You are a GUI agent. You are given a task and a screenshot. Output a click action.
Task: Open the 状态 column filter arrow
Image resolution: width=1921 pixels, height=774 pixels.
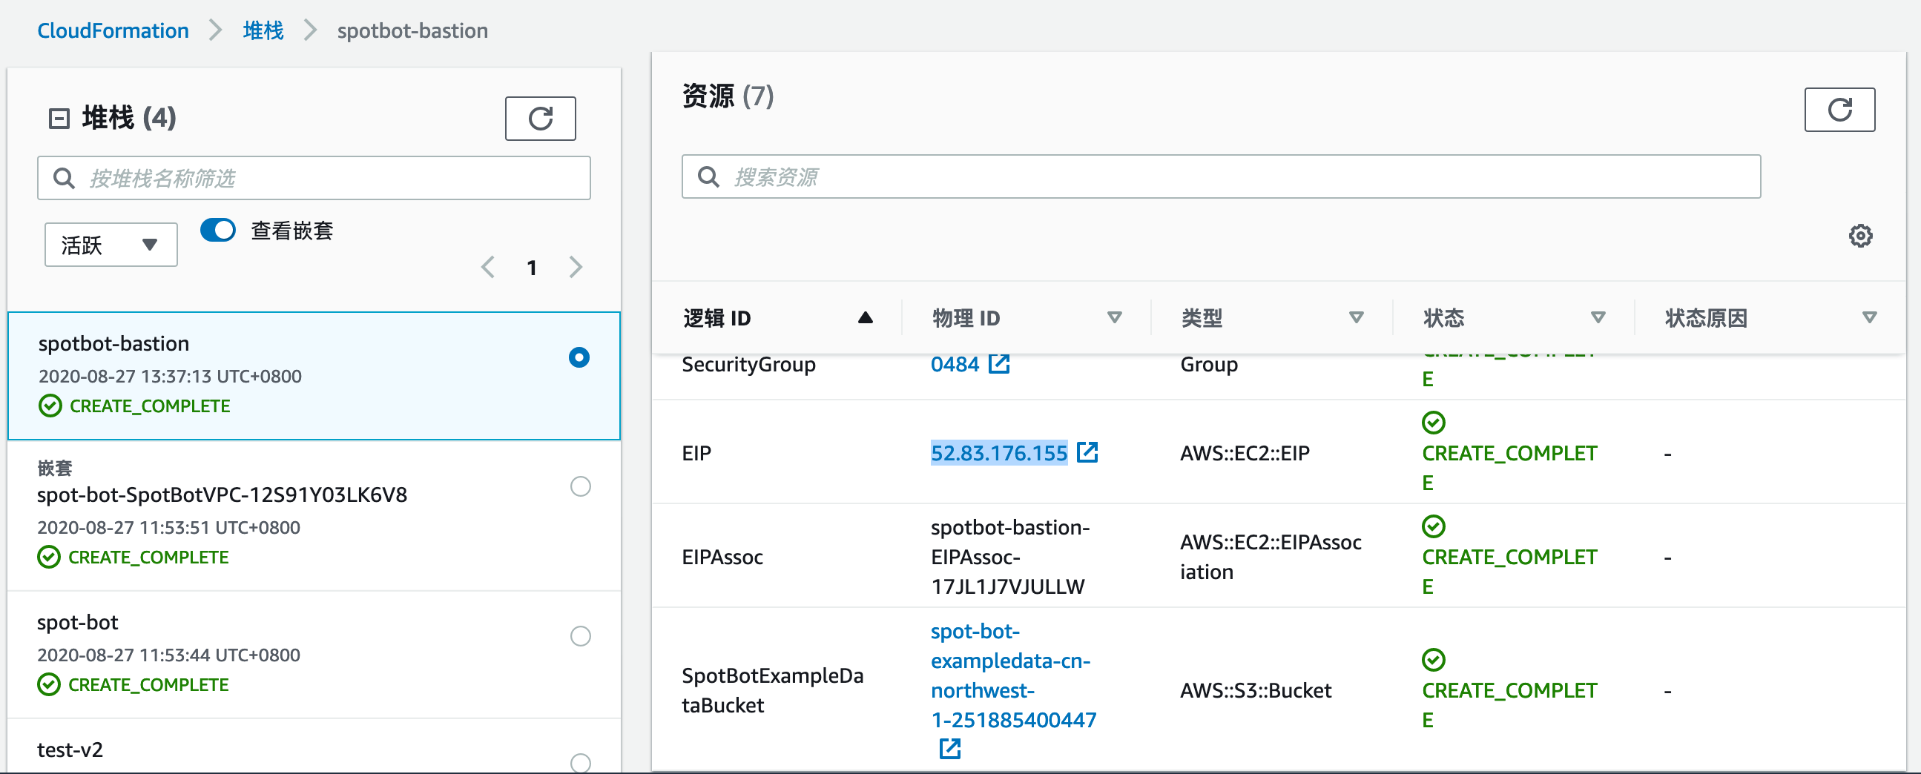click(x=1598, y=317)
